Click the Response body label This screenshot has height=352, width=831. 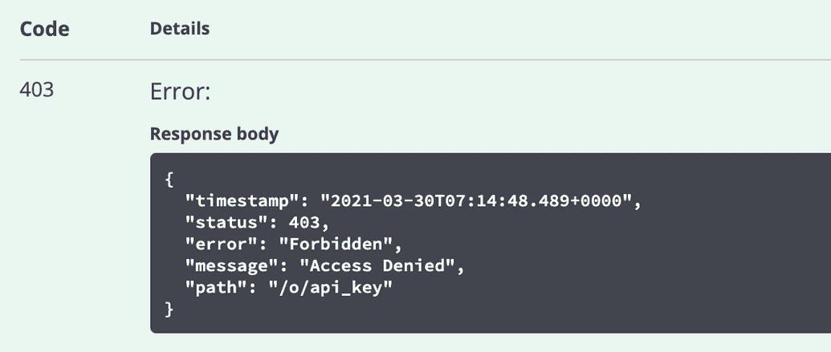214,134
